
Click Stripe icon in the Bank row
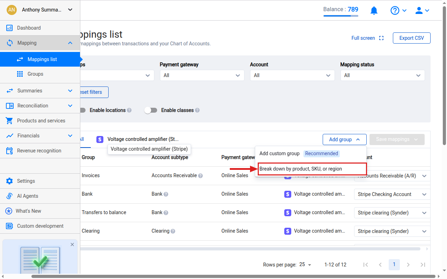[288, 194]
